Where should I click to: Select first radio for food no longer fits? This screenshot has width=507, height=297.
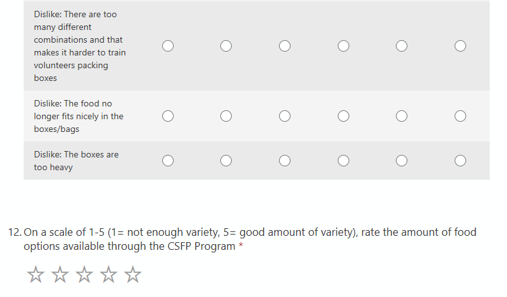168,116
